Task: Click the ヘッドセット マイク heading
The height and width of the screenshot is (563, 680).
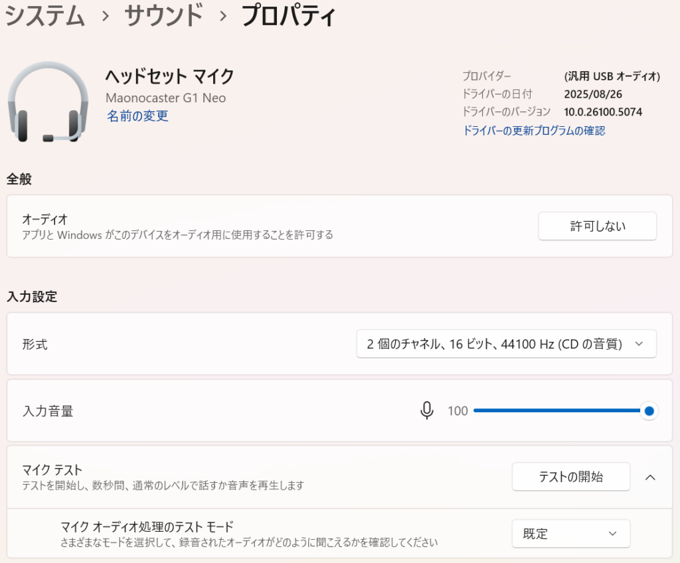Action: [x=169, y=76]
